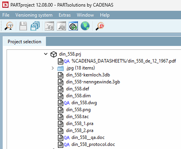
Task: Click the grayed magnifier update index icon
Action: 61,26
